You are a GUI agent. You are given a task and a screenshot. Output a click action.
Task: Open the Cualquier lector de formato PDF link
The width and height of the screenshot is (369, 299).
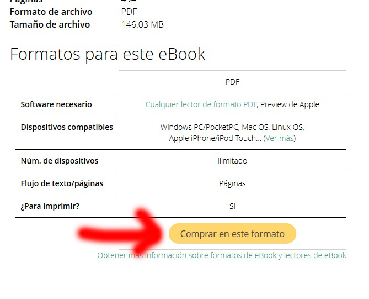201,104
